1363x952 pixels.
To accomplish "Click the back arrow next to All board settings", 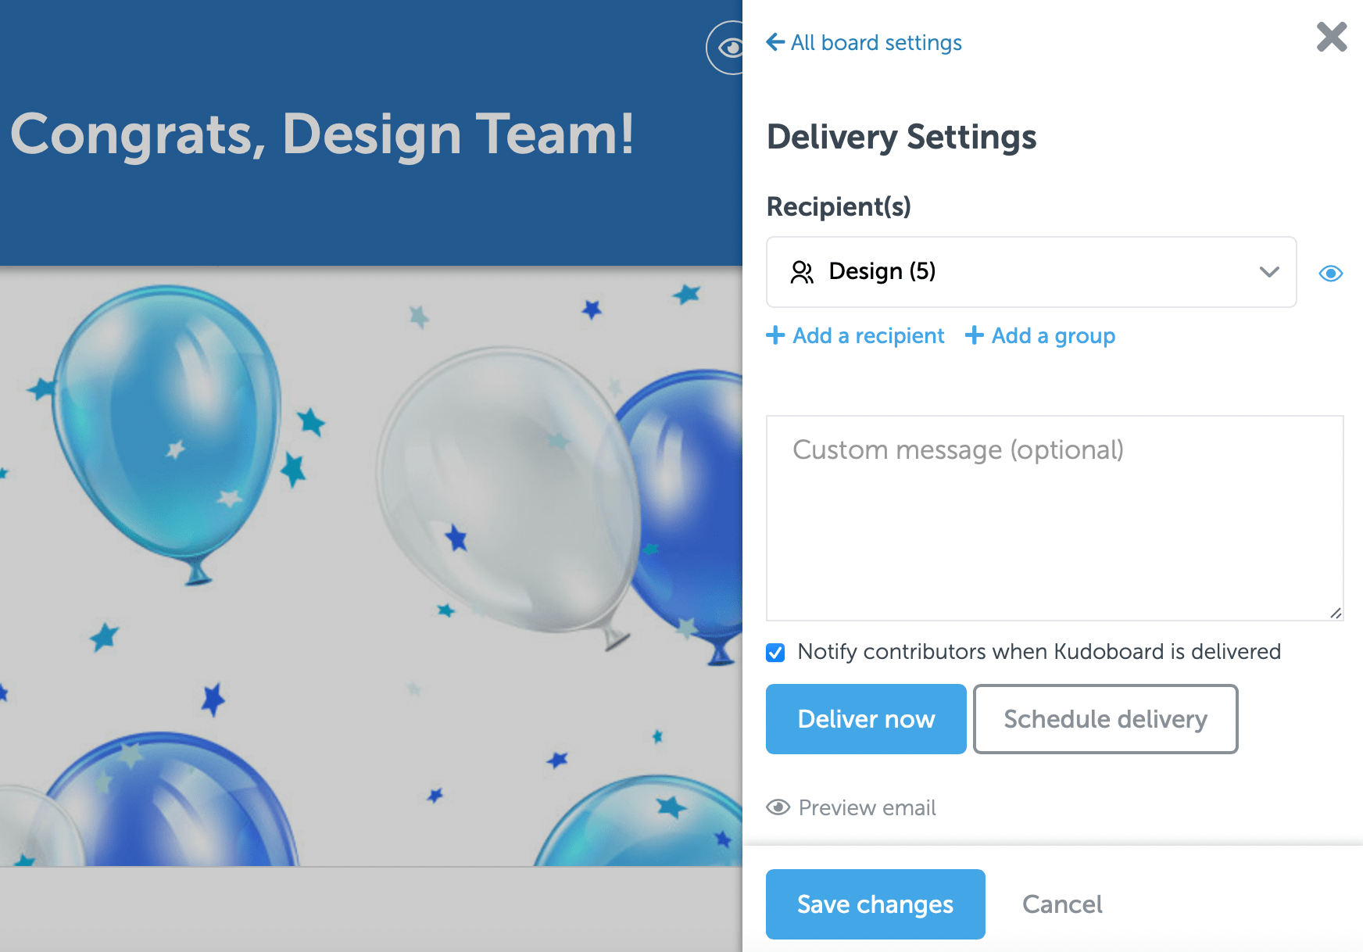I will pyautogui.click(x=774, y=42).
